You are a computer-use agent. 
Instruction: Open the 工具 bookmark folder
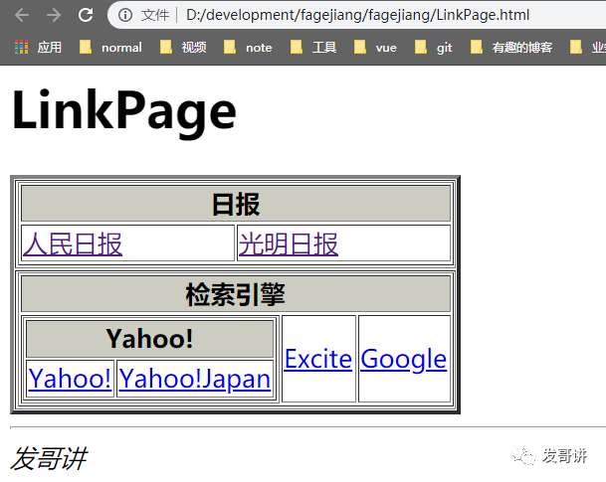pos(313,48)
